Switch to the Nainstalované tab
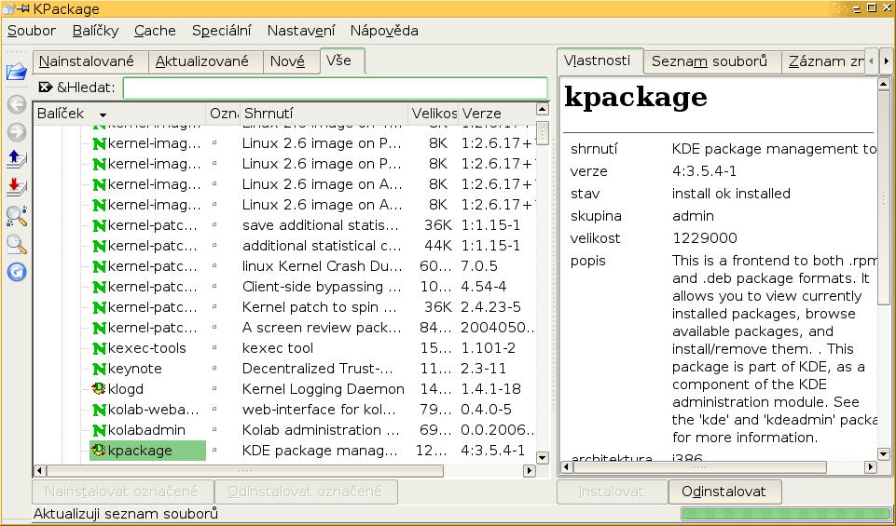The image size is (896, 526). click(90, 61)
